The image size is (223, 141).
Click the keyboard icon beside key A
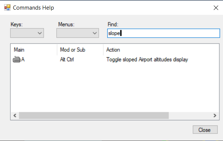[x=17, y=59]
